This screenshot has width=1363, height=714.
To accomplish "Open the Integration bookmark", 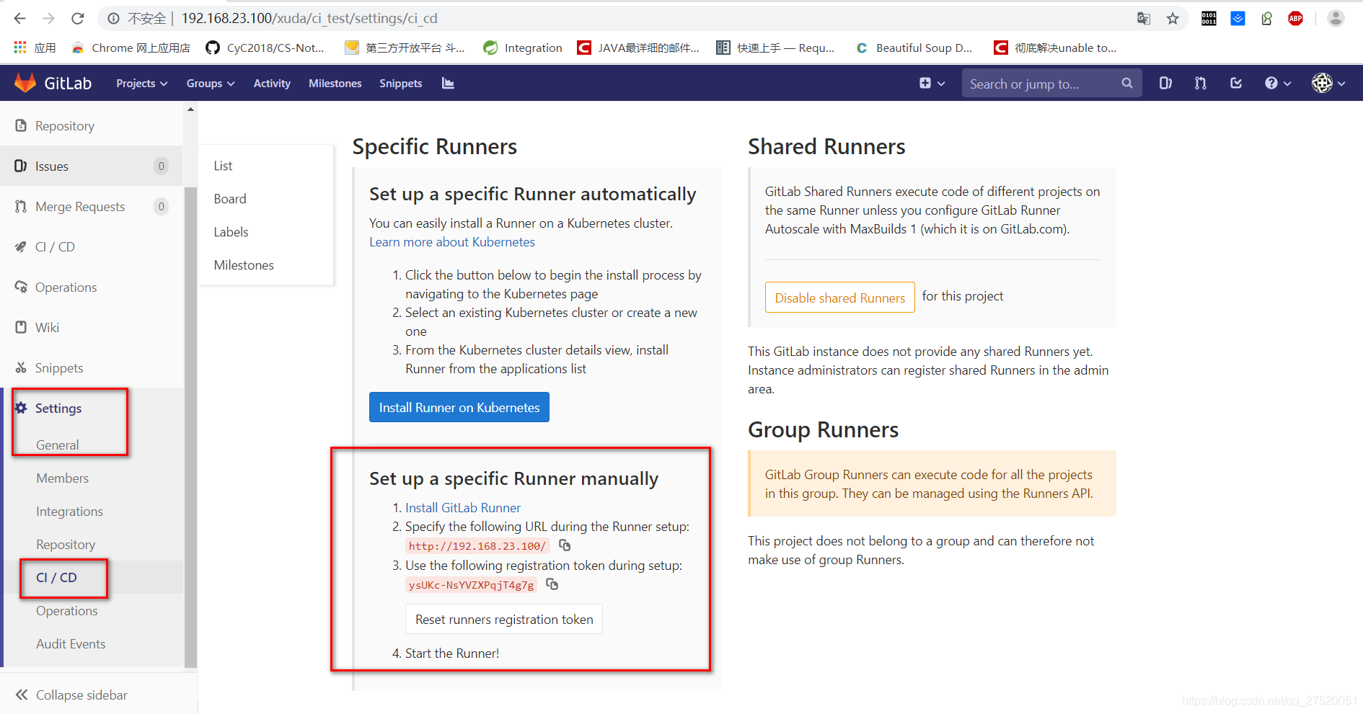I will [x=524, y=48].
